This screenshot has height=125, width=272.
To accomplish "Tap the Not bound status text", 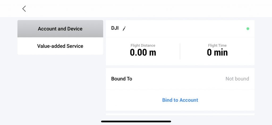I will click(x=237, y=79).
